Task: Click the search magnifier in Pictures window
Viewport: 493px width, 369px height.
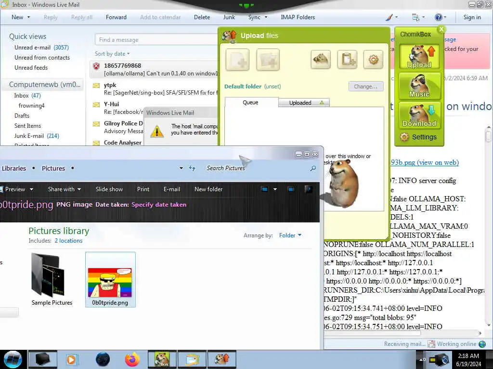Action: point(313,169)
